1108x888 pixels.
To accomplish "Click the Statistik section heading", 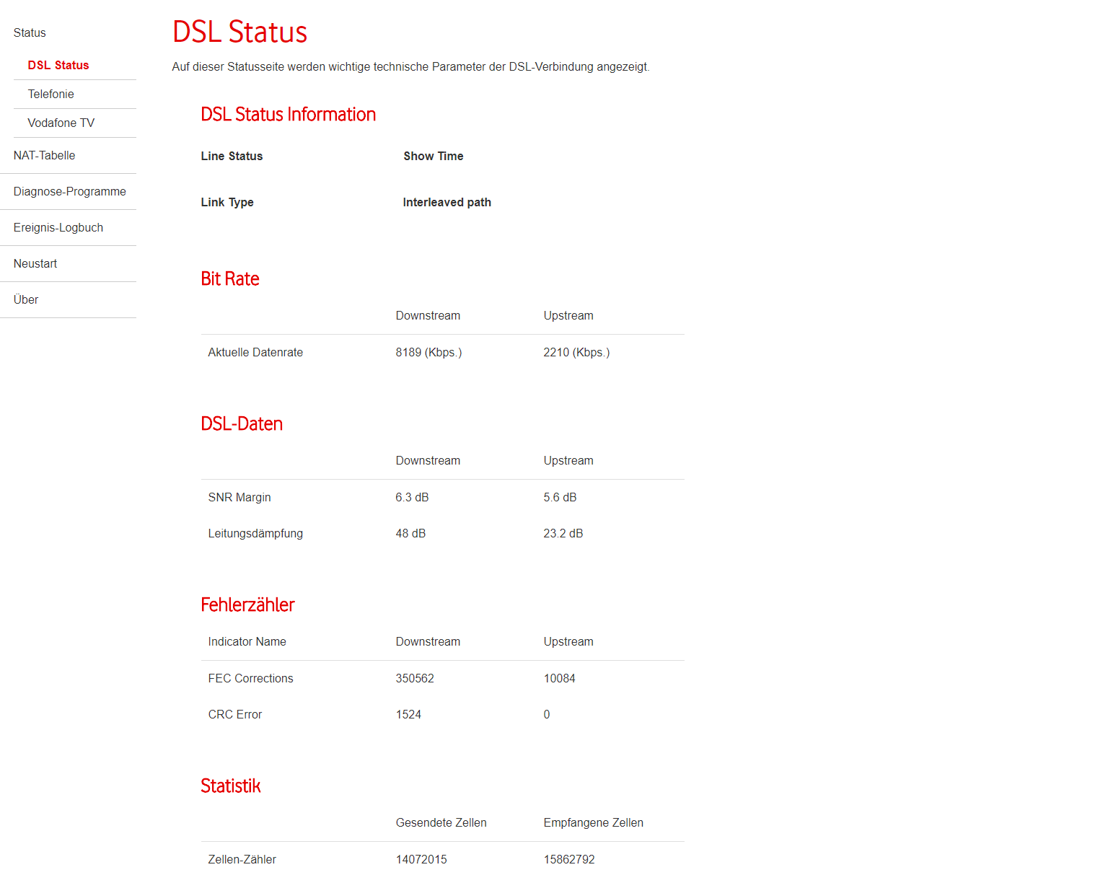I will point(231,786).
